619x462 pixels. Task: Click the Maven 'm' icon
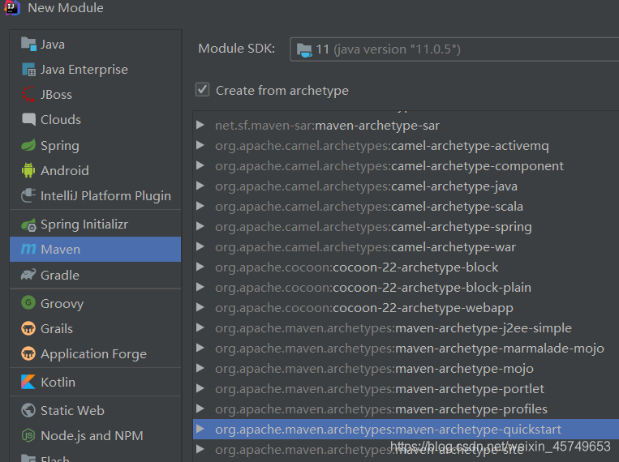[28, 249]
